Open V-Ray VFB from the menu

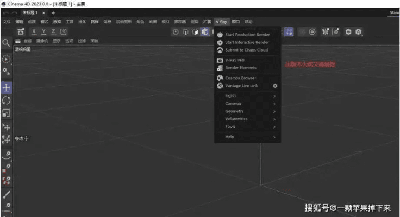point(235,60)
